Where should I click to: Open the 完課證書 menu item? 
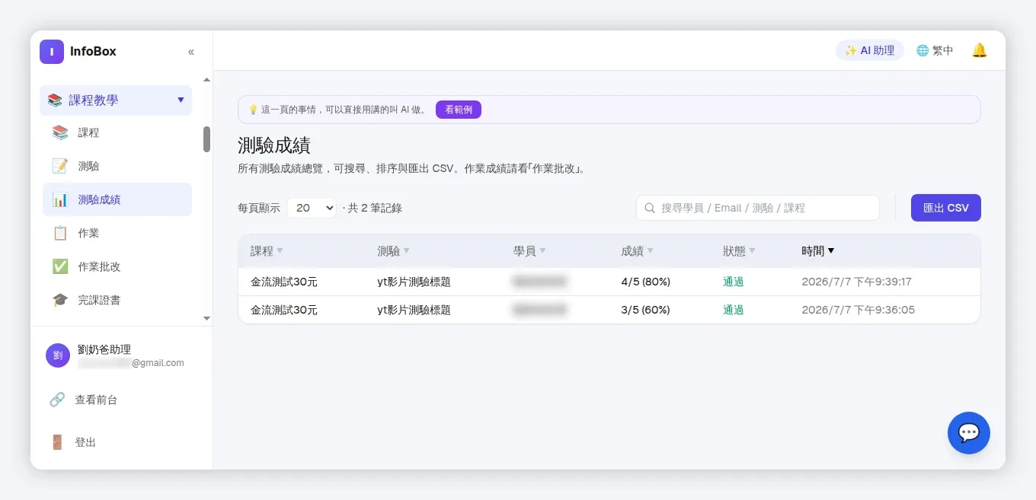[x=117, y=300]
